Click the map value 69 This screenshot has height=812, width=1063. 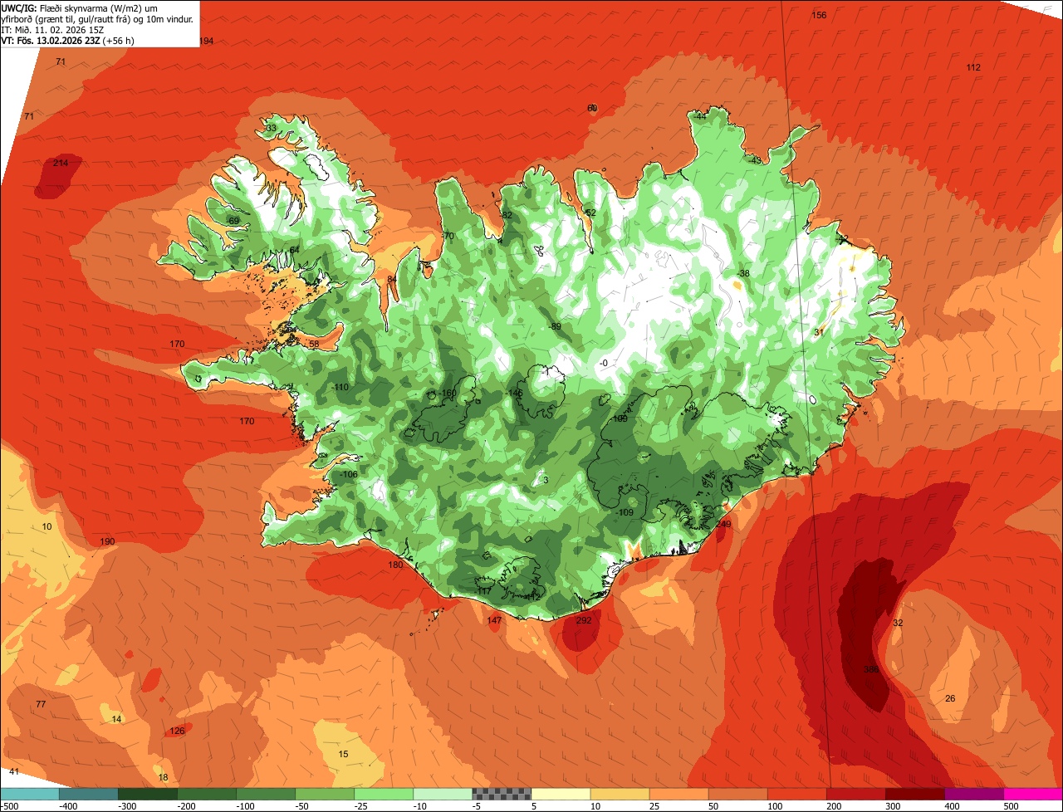(233, 221)
